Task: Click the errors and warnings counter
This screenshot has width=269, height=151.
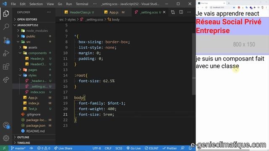Action: pyautogui.click(x=44, y=148)
